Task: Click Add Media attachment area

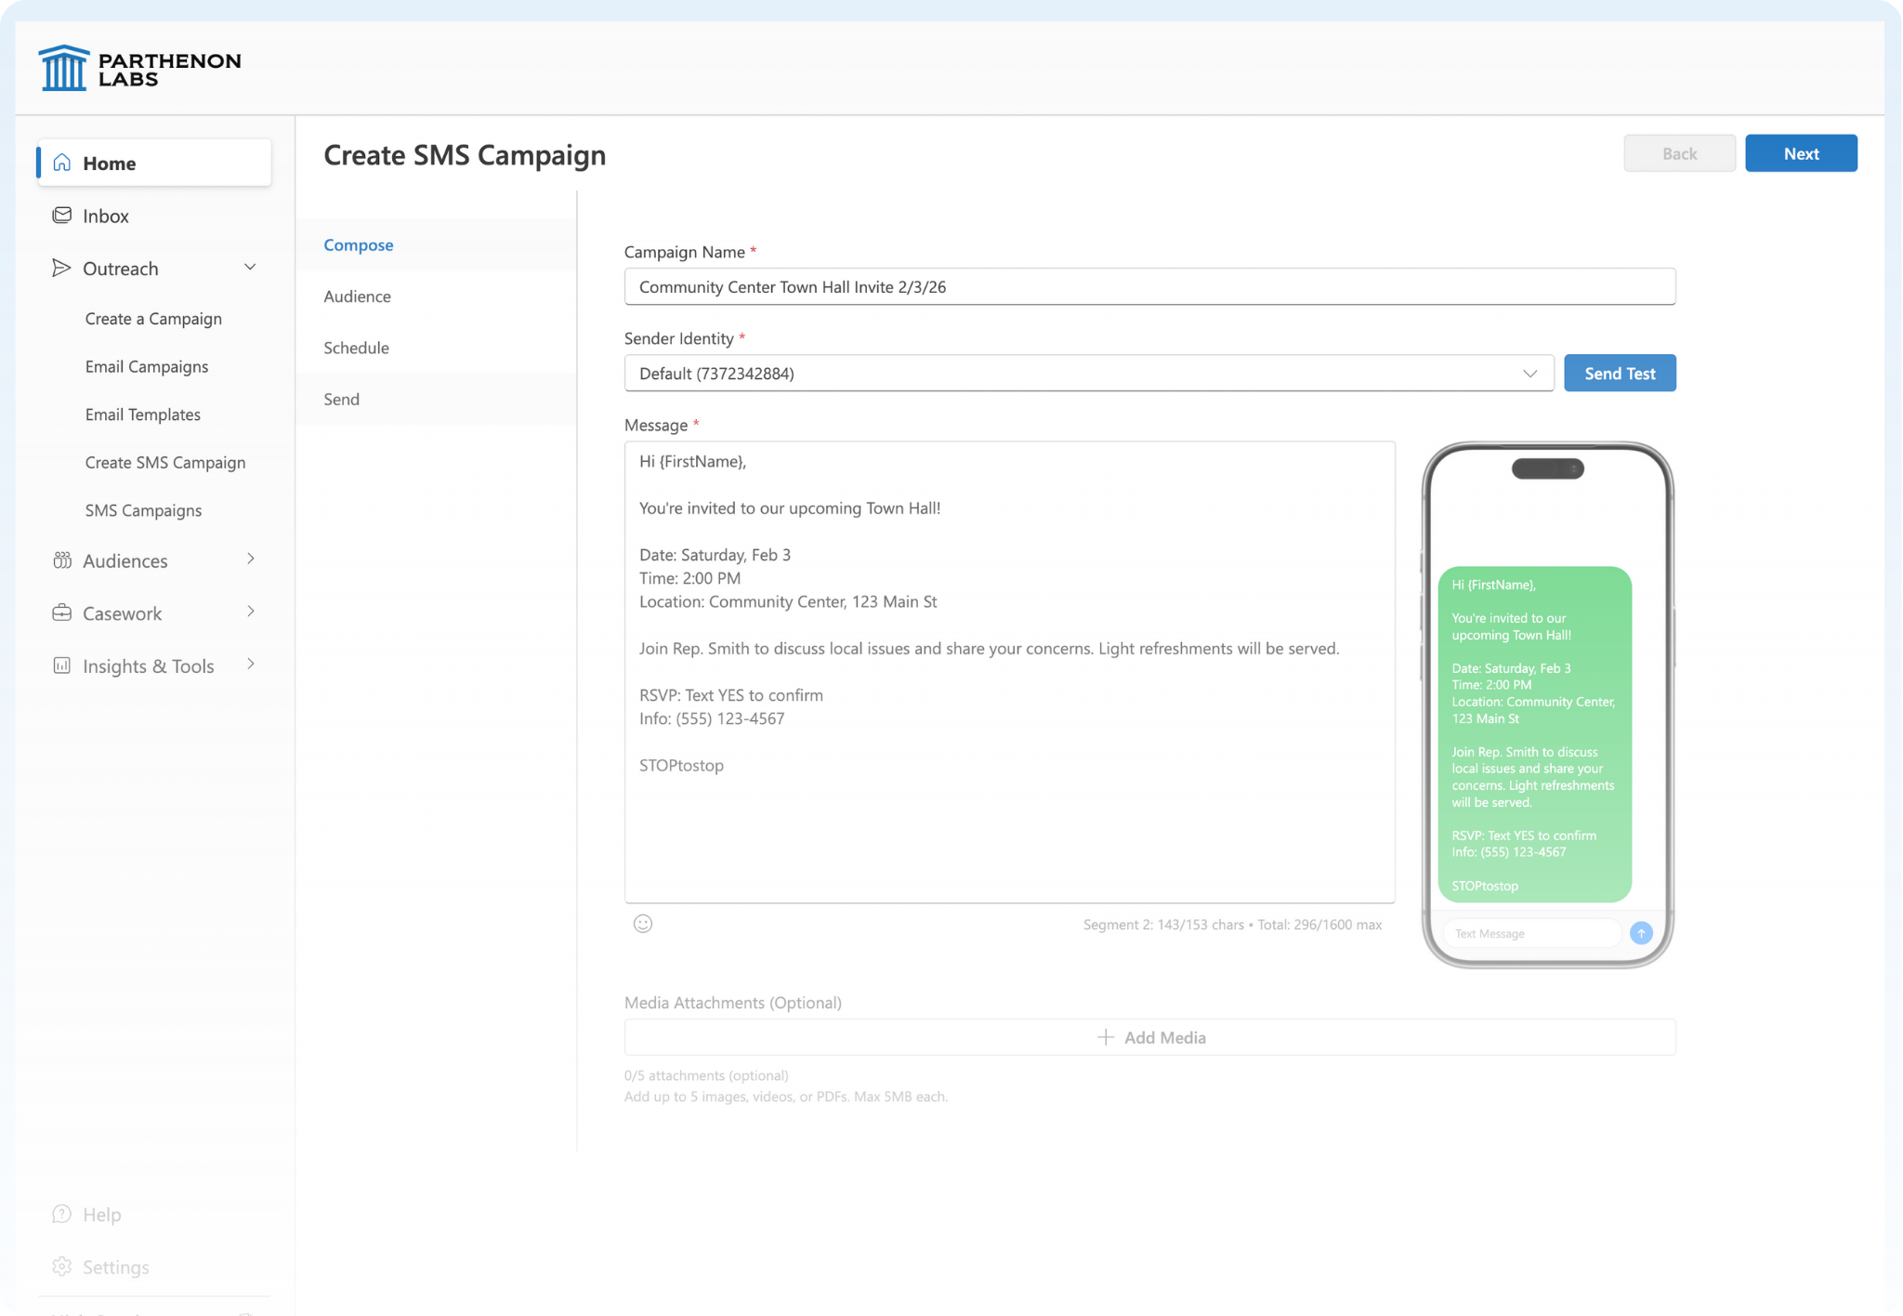Action: (x=1149, y=1037)
